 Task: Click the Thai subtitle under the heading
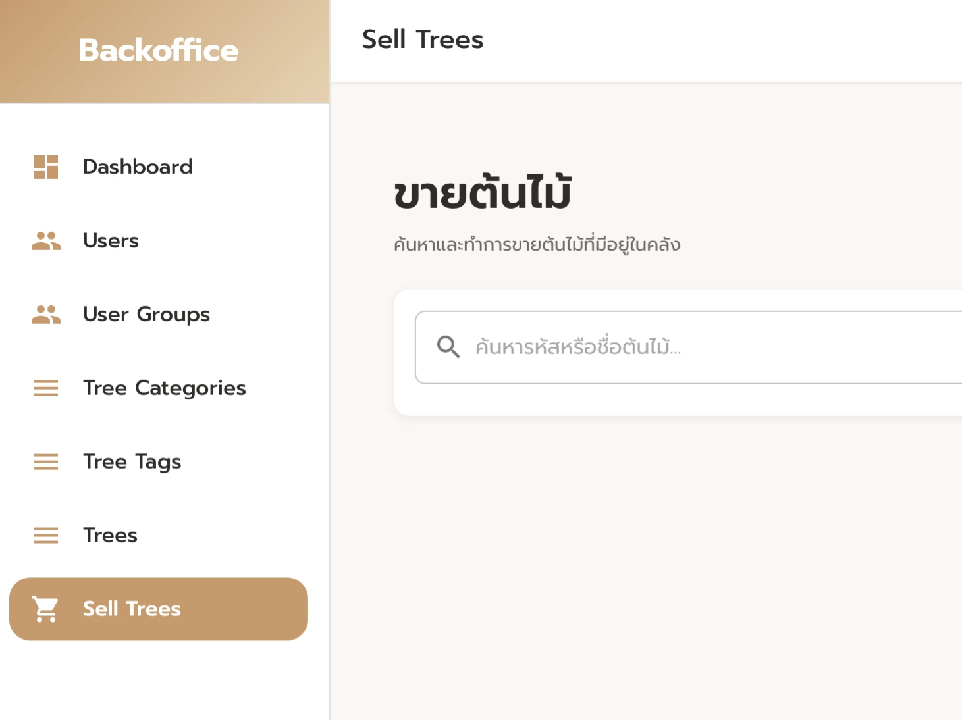click(x=537, y=245)
